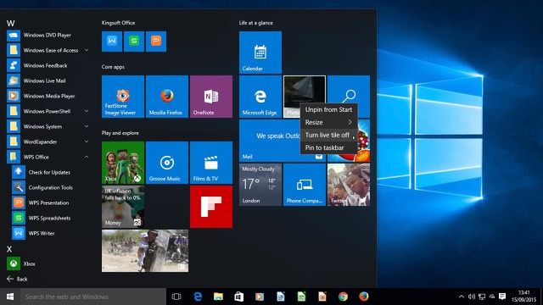543x305 pixels.
Task: Open the red Flipboard tile
Action: [211, 207]
